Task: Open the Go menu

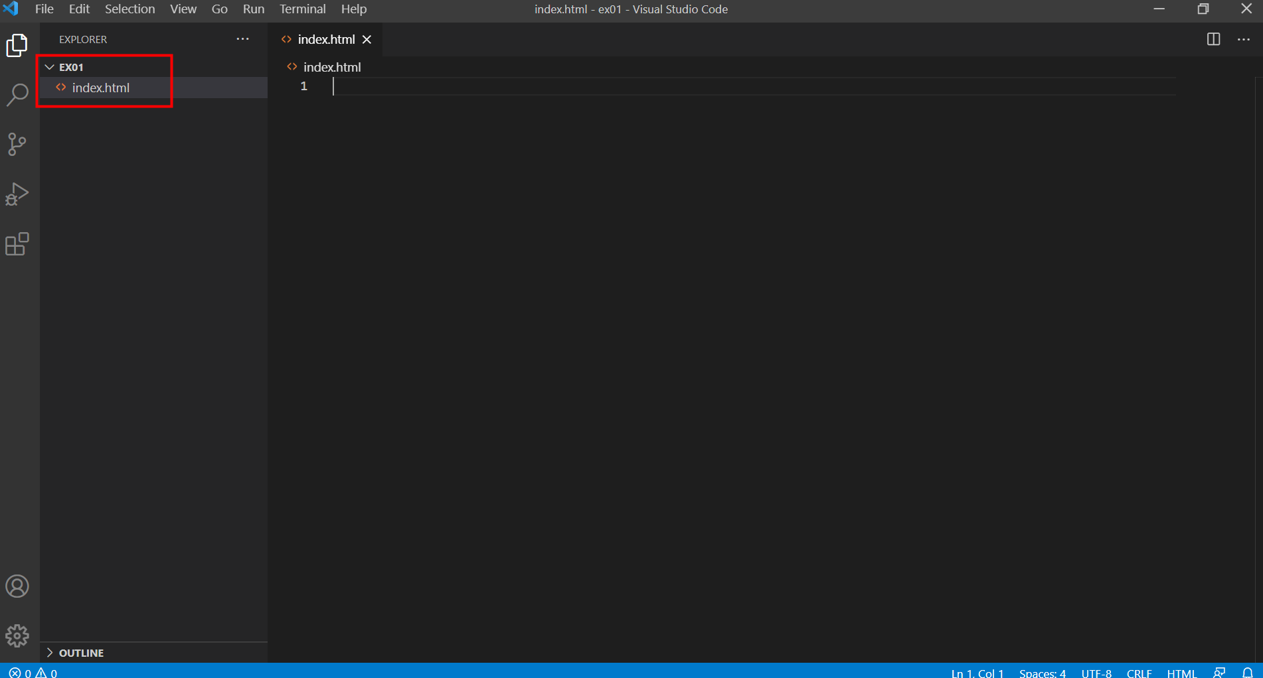Action: [x=220, y=9]
